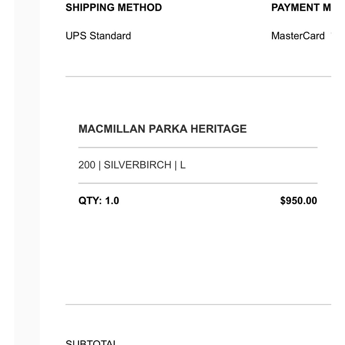Click the size L text
The height and width of the screenshot is (345, 345).
pyautogui.click(x=183, y=165)
